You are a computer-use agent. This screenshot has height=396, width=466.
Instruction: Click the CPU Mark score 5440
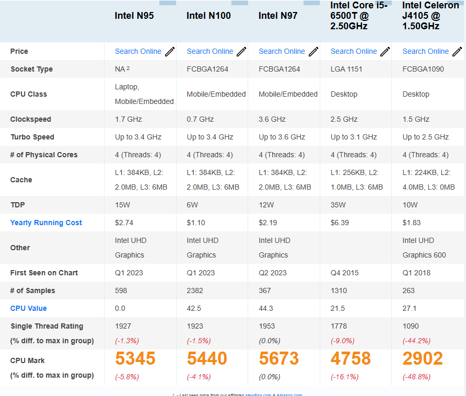(x=207, y=358)
